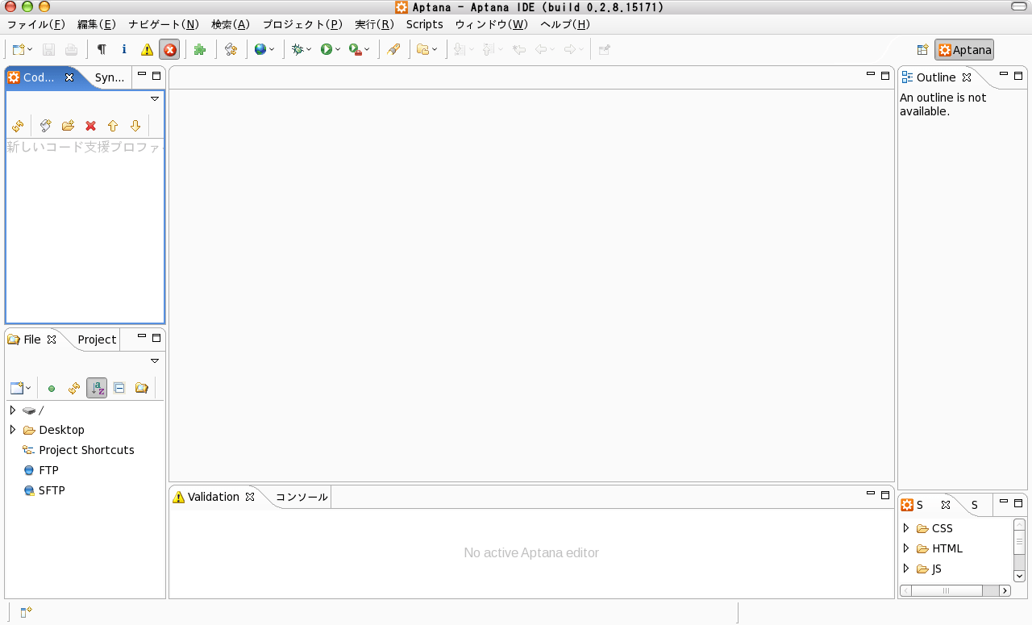Viewport: 1032px width, 625px height.
Task: Open the Run icon's dropdown arrow
Action: tap(338, 49)
